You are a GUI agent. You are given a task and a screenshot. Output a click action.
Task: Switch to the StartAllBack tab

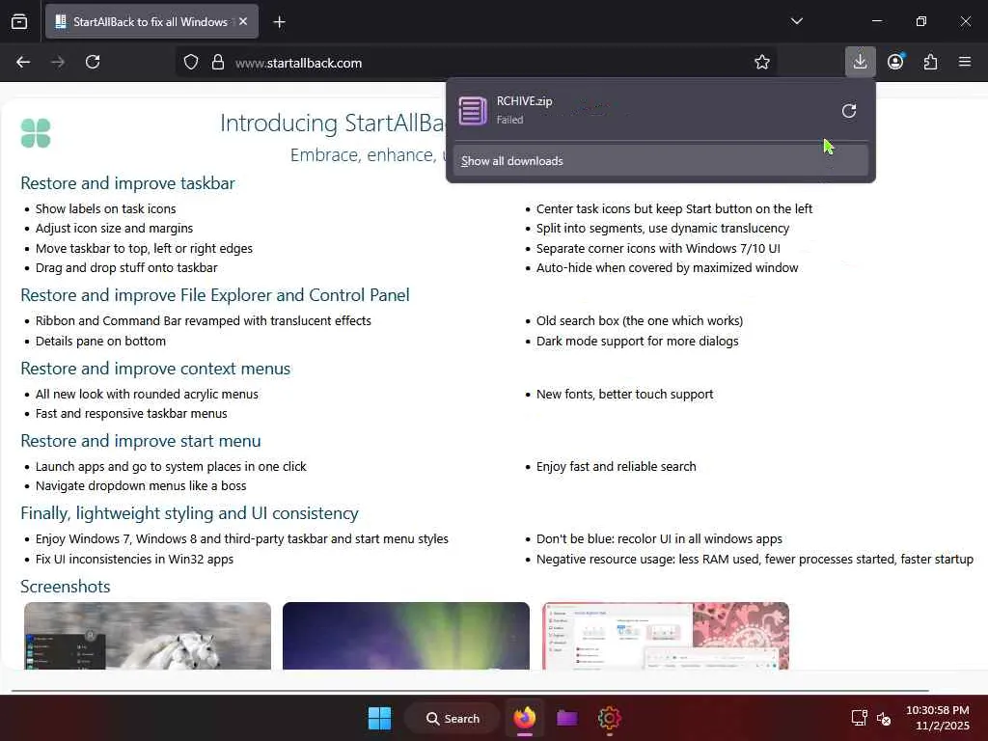(151, 21)
